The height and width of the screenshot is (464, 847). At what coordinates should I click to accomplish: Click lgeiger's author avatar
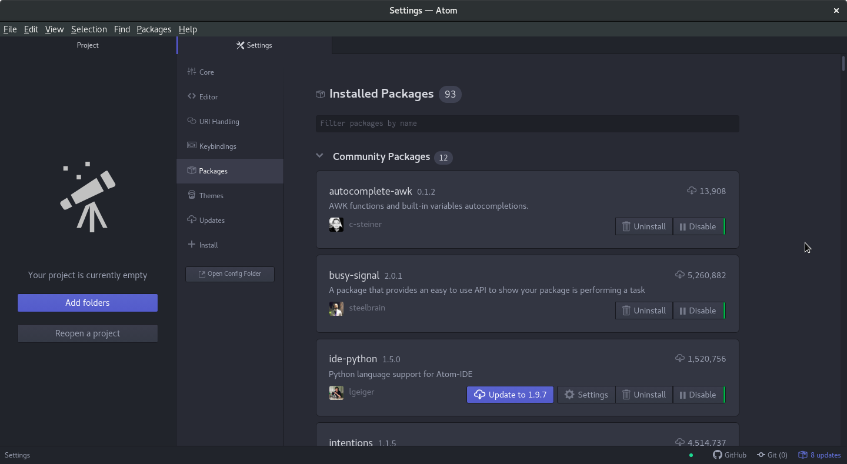click(x=336, y=392)
